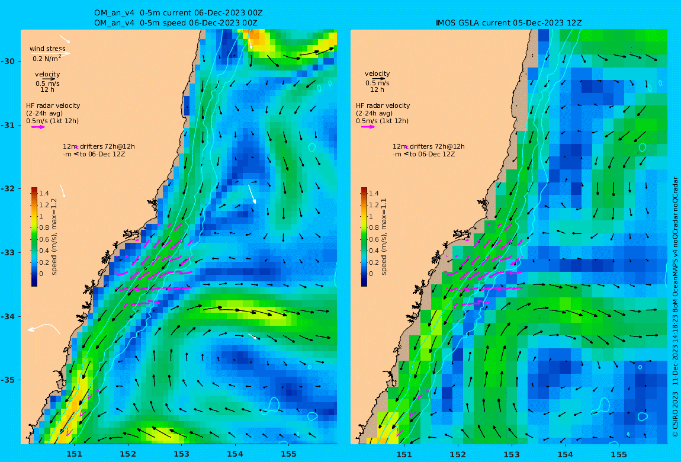Image resolution: width=681 pixels, height=462 pixels.
Task: Click the '1.2' tick on right colorbar
Action: 374,205
